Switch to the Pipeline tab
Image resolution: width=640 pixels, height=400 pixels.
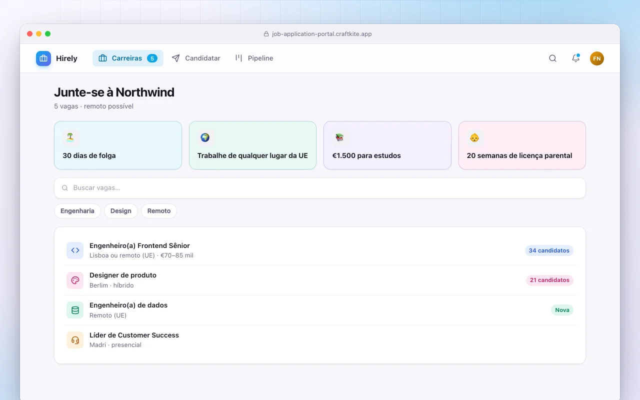(x=254, y=58)
